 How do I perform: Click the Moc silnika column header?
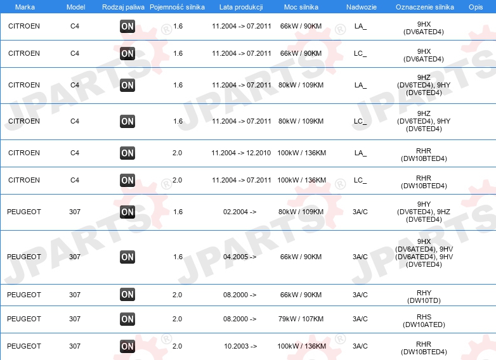pyautogui.click(x=301, y=7)
